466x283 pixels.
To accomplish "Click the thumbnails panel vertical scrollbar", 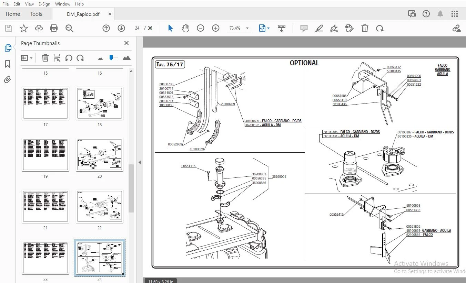I will [131, 188].
